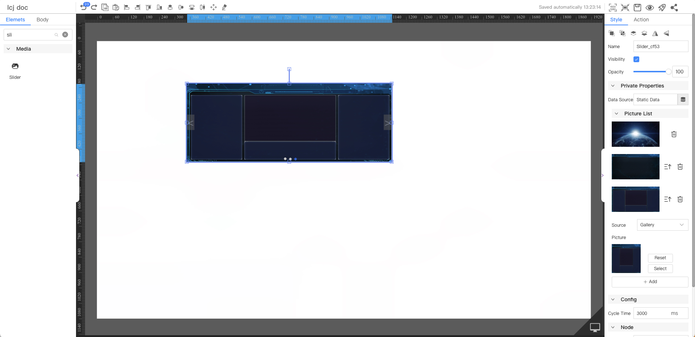Switch to the Body tab
This screenshot has width=695, height=337.
pos(42,20)
